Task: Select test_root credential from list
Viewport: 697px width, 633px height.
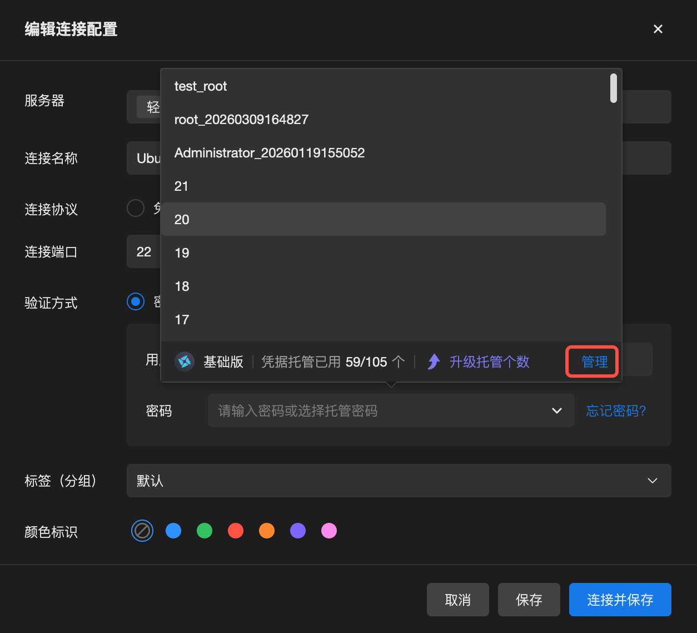Action: [x=383, y=86]
